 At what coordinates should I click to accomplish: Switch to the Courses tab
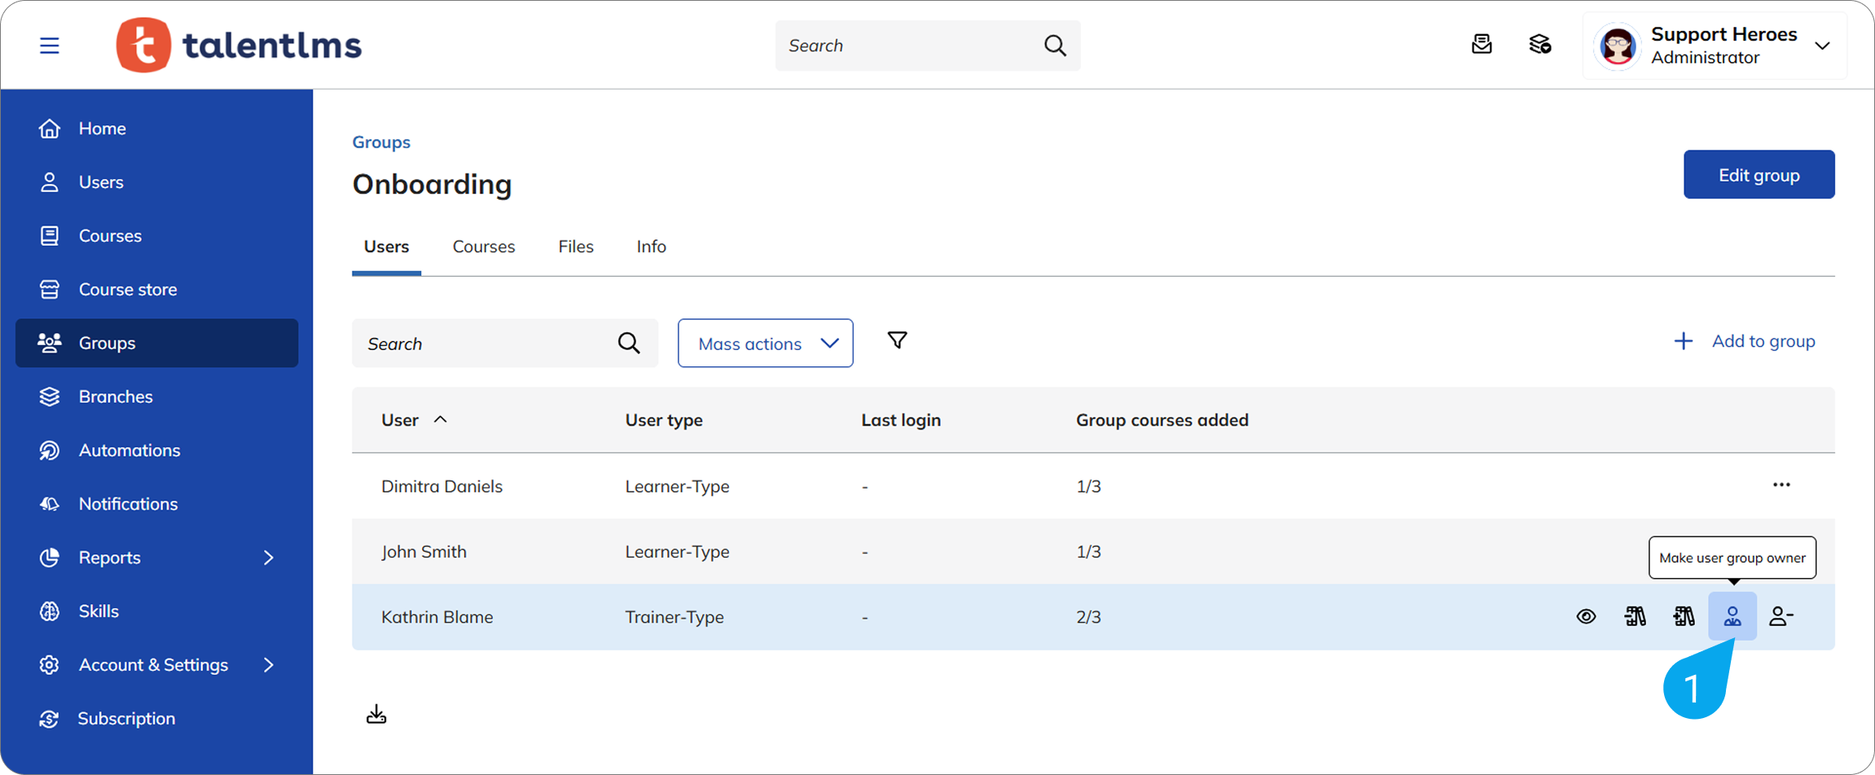483,247
